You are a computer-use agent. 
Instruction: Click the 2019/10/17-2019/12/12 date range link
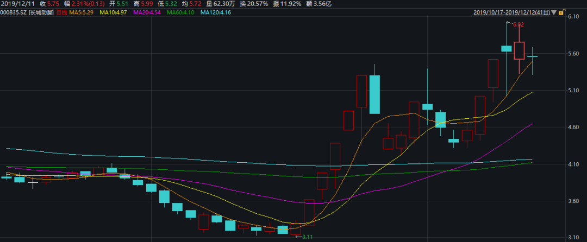pyautogui.click(x=511, y=11)
